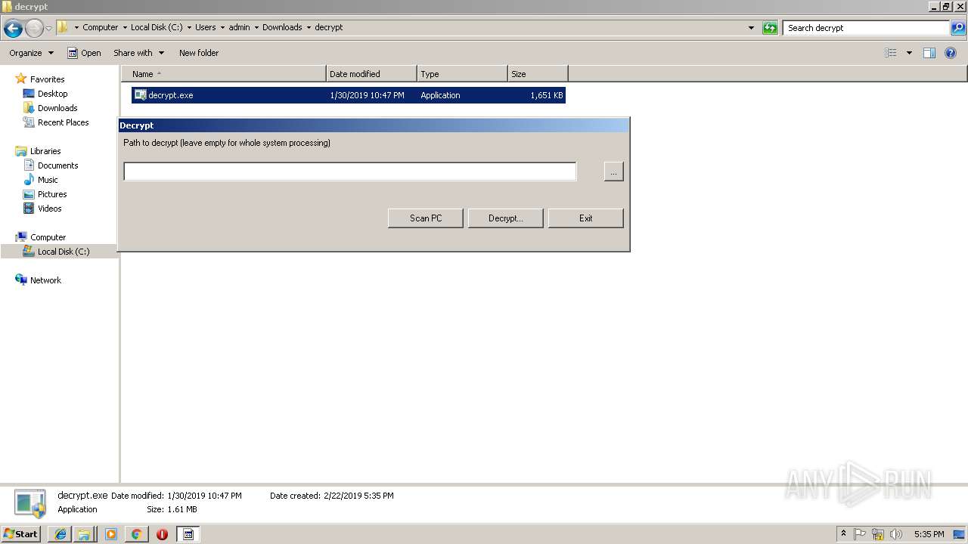This screenshot has height=544, width=968.
Task: Click the Exit button in Decrypt dialog
Action: pyautogui.click(x=586, y=218)
